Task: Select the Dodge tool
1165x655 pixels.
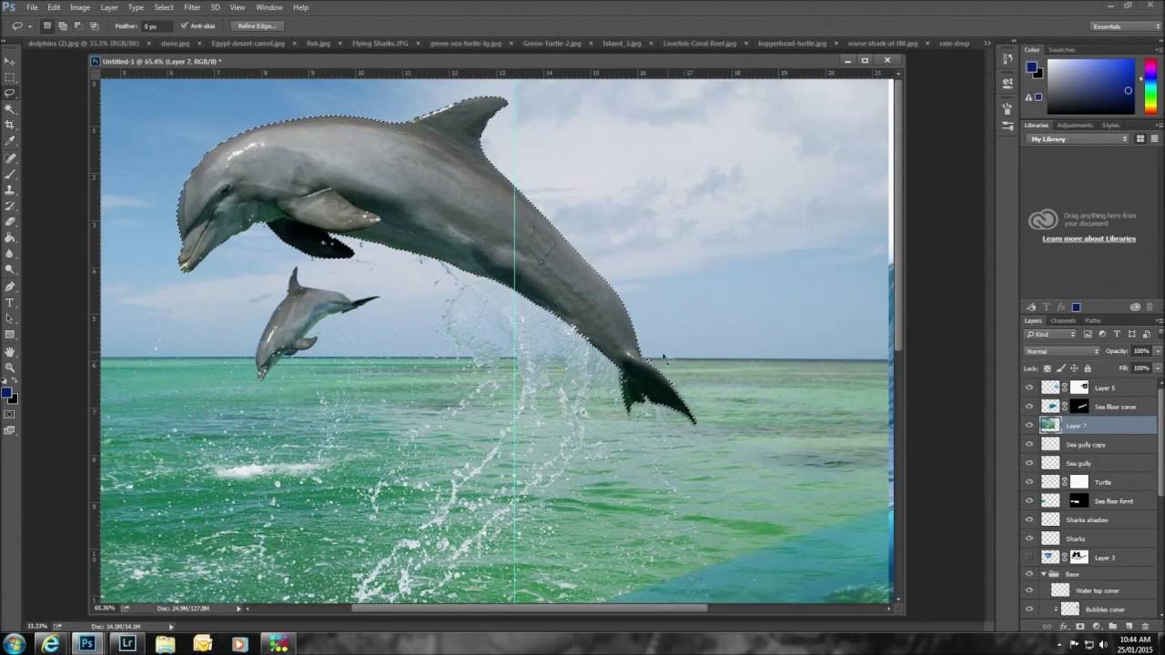Action: [10, 270]
